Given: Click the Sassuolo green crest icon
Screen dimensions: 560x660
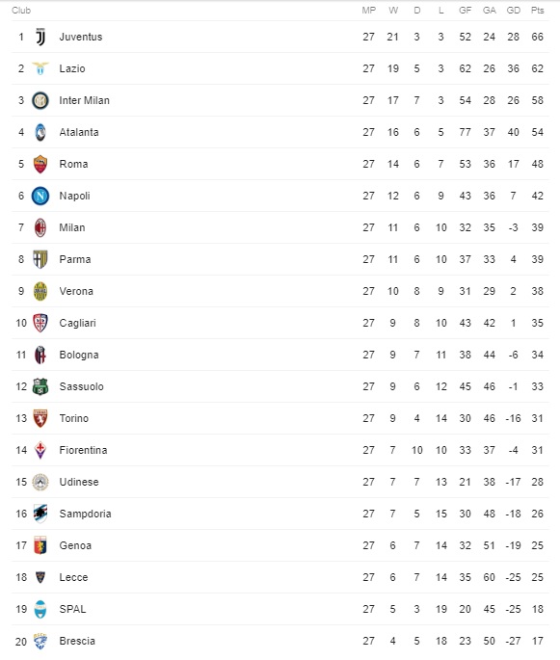Looking at the screenshot, I should [x=40, y=386].
